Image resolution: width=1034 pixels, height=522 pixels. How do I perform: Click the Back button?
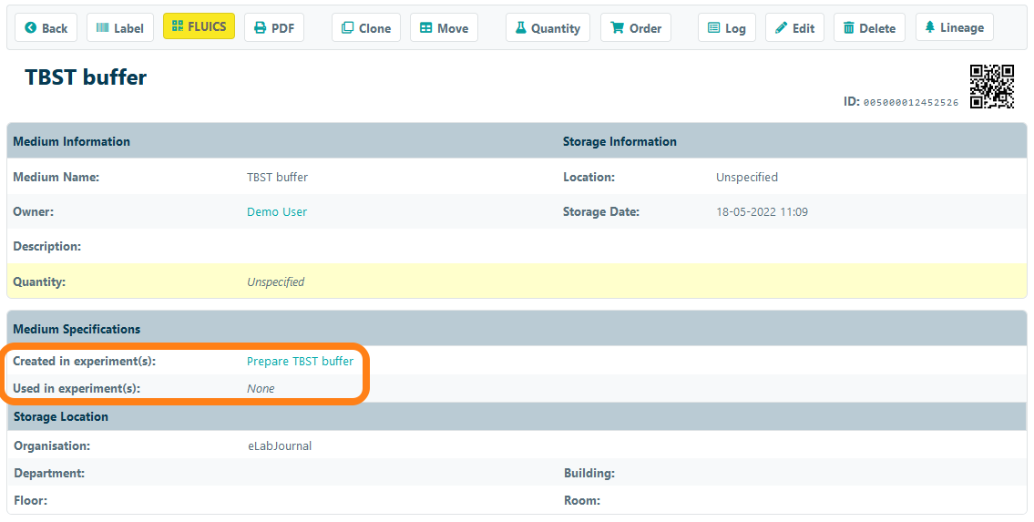(x=46, y=28)
